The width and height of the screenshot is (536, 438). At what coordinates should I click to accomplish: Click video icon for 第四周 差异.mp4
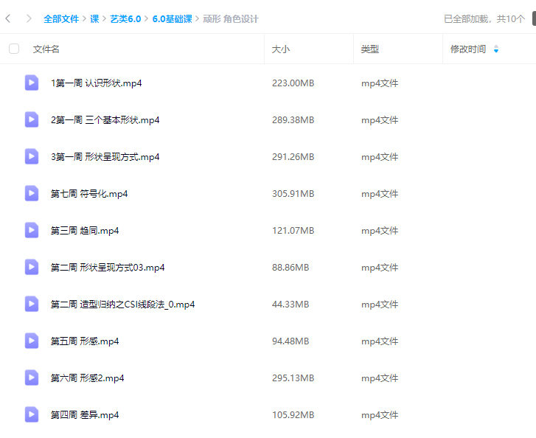[x=32, y=414]
